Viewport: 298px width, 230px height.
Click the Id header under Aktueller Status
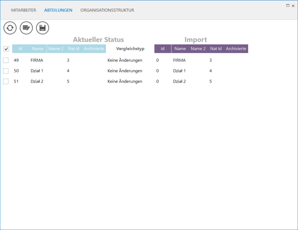point(20,49)
